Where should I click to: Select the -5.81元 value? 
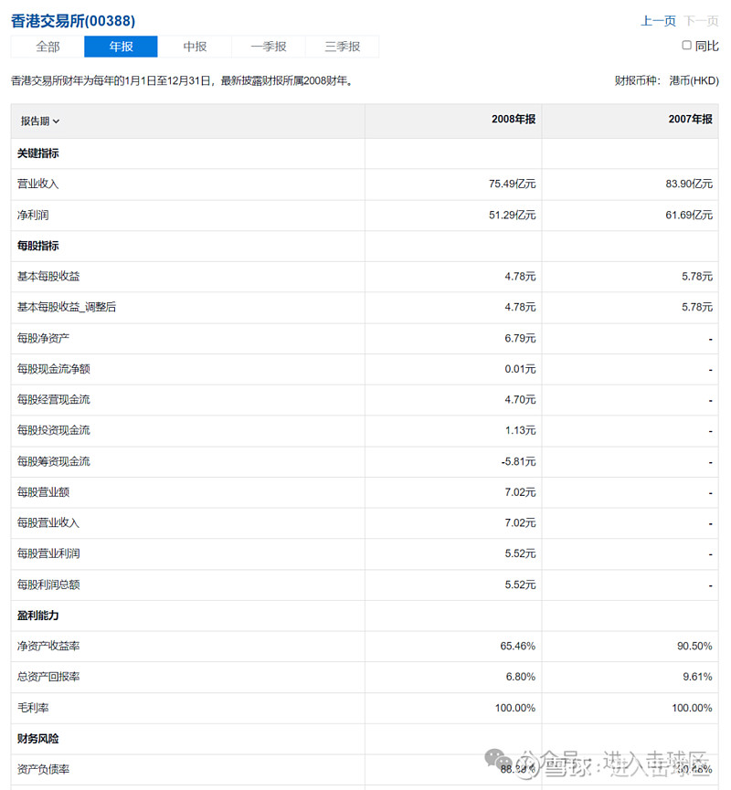pos(518,461)
